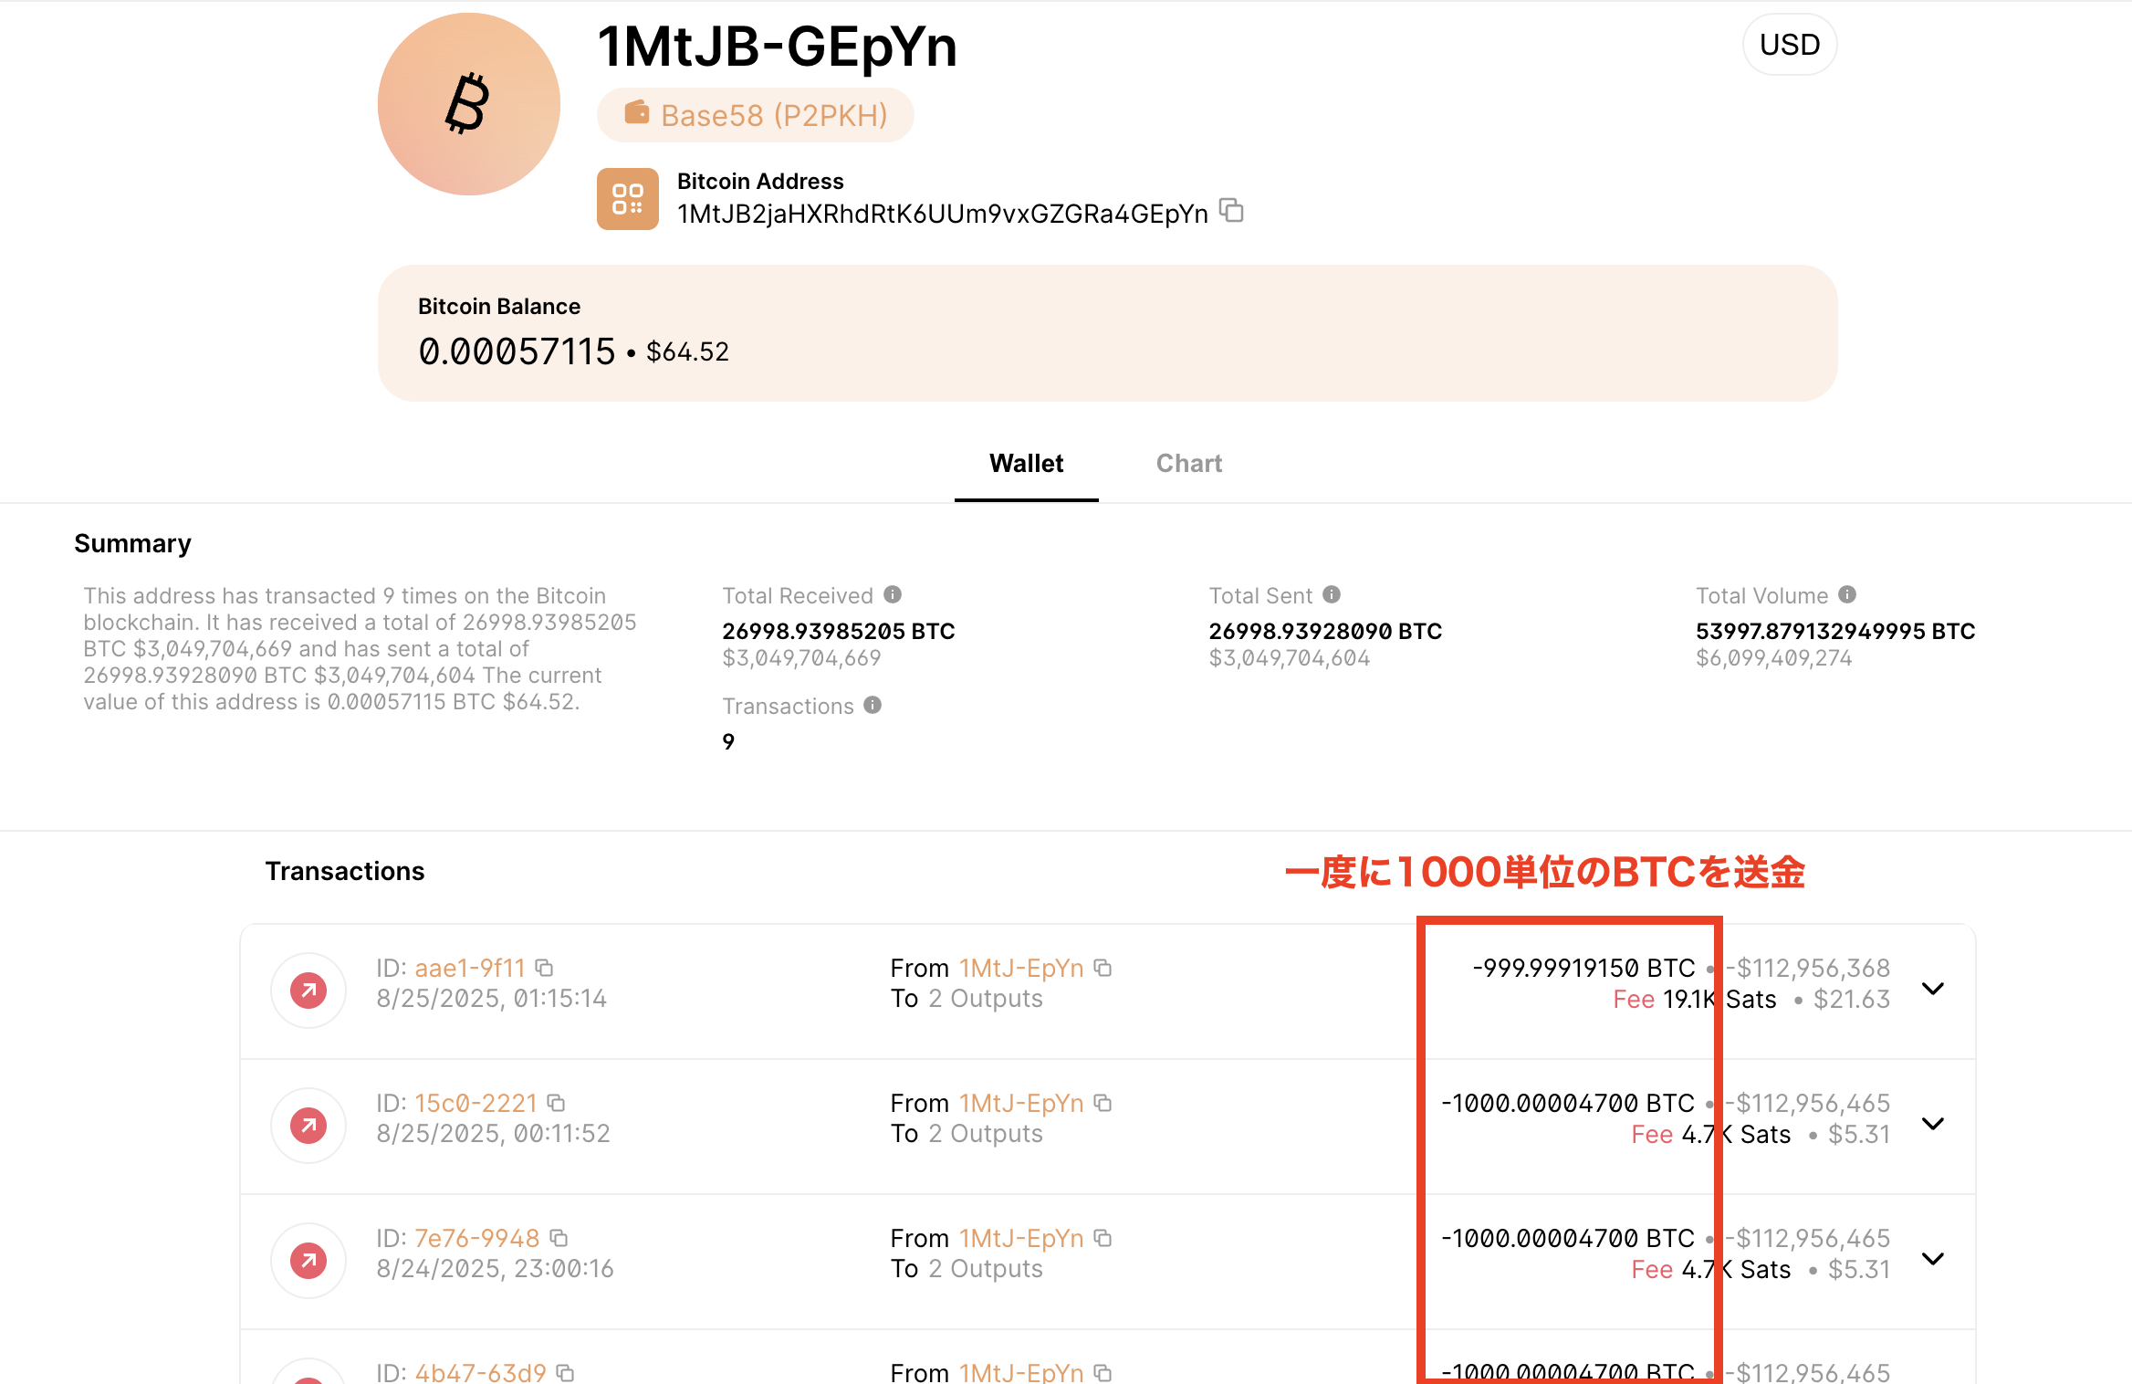The width and height of the screenshot is (2132, 1384).
Task: Show info for Total Sent
Action: [x=1332, y=595]
